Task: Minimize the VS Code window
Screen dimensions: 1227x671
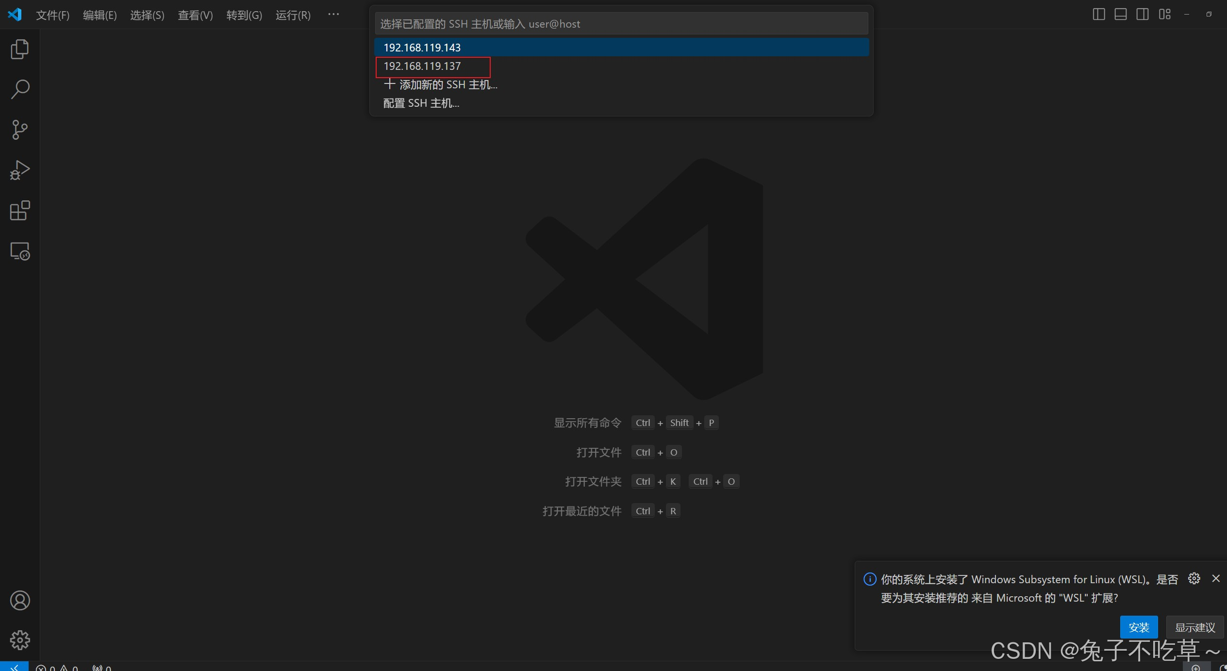Action: [1187, 15]
